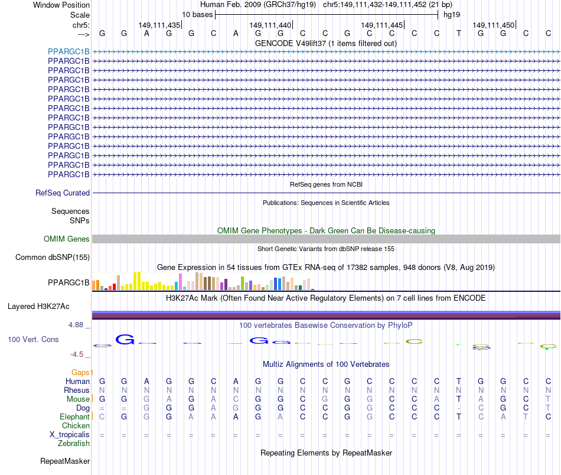
Task: Open Repeating Elements by RepeatMasker title
Action: [326, 453]
